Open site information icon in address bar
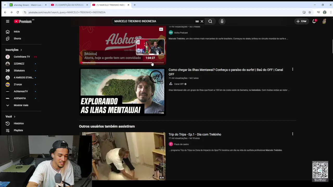This screenshot has height=187, width=333. point(25,12)
